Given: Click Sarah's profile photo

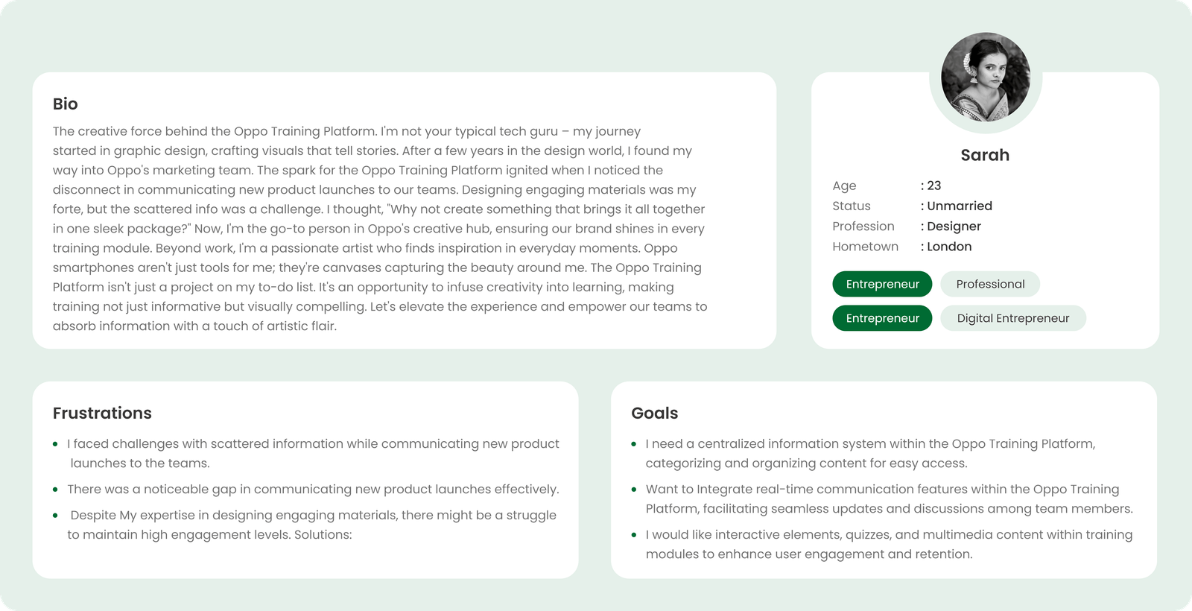Looking at the screenshot, I should [985, 77].
